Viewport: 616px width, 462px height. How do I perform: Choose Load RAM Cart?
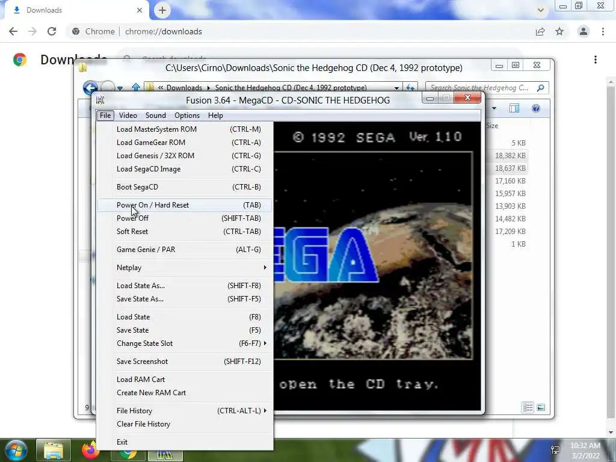185,380
